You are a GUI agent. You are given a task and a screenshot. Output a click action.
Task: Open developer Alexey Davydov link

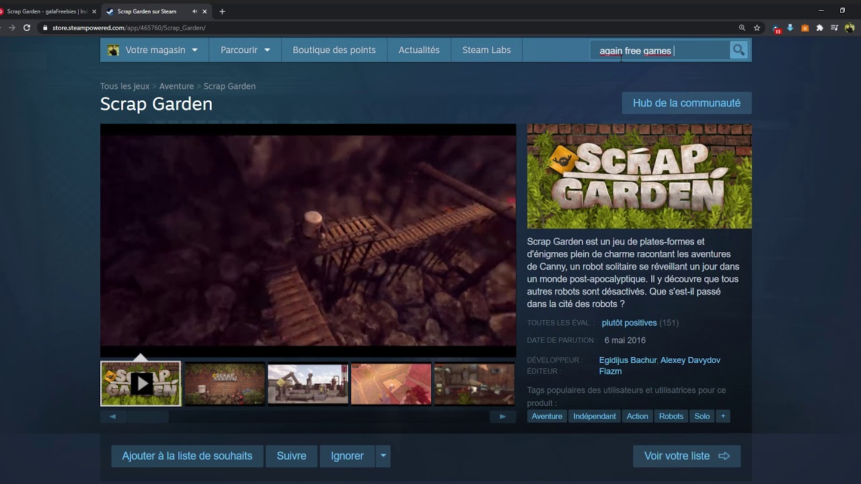690,360
